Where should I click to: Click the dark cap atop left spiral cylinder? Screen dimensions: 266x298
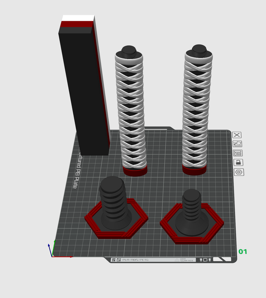[x=128, y=51]
